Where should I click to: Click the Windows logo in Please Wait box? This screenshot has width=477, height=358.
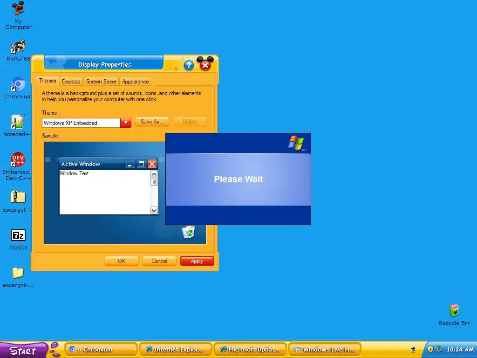tap(296, 143)
